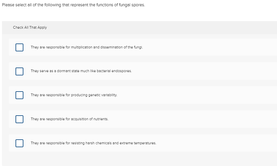The image size is (277, 166).
Task: Click the 'Check All That Apply' heading
Action: click(30, 27)
